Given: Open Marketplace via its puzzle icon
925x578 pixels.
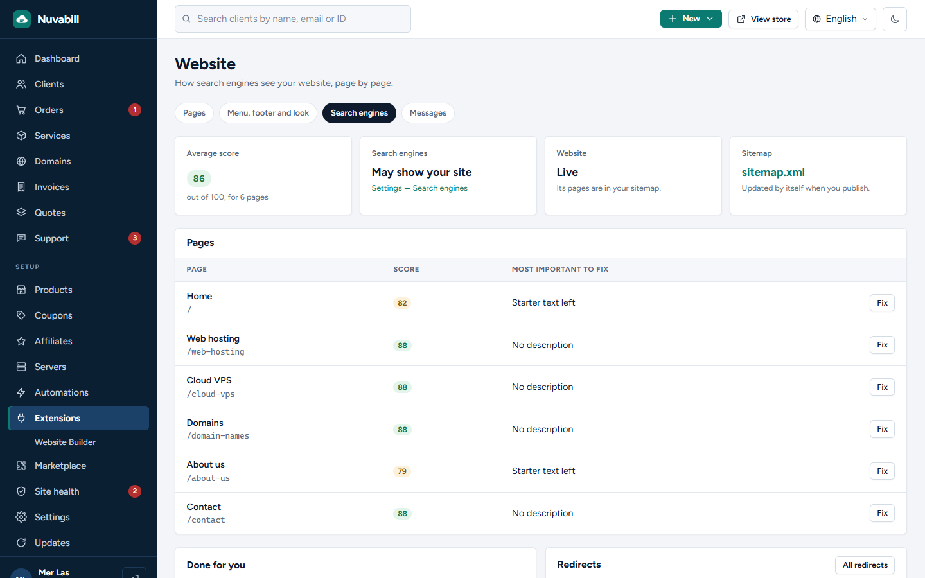Looking at the screenshot, I should (x=21, y=466).
